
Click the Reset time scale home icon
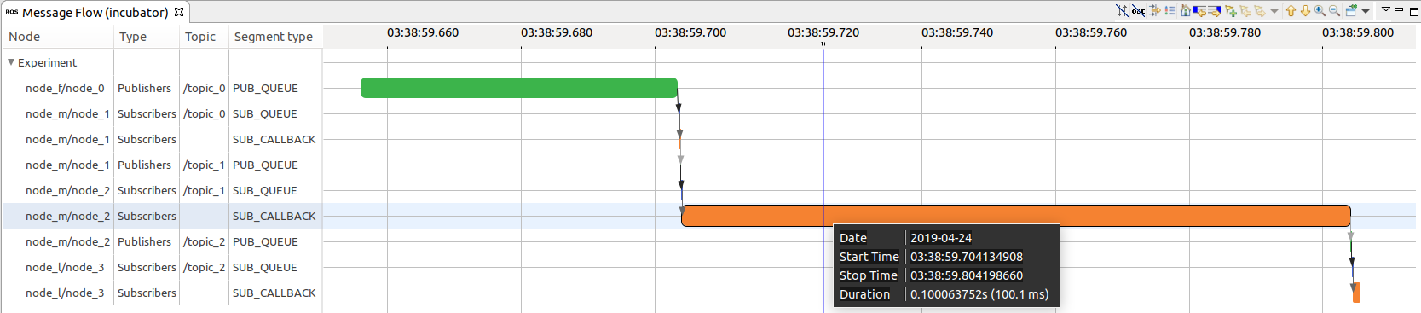click(x=1186, y=10)
